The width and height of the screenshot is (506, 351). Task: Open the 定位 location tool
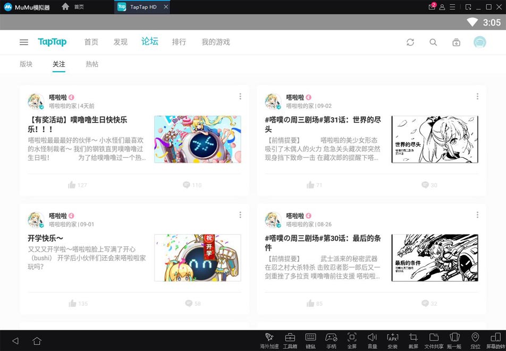point(475,341)
